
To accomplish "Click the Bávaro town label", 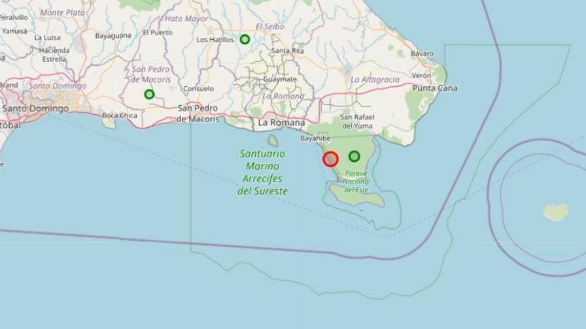I will 422,54.
